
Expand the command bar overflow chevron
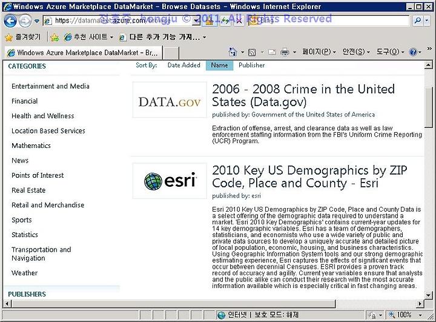tap(429, 49)
